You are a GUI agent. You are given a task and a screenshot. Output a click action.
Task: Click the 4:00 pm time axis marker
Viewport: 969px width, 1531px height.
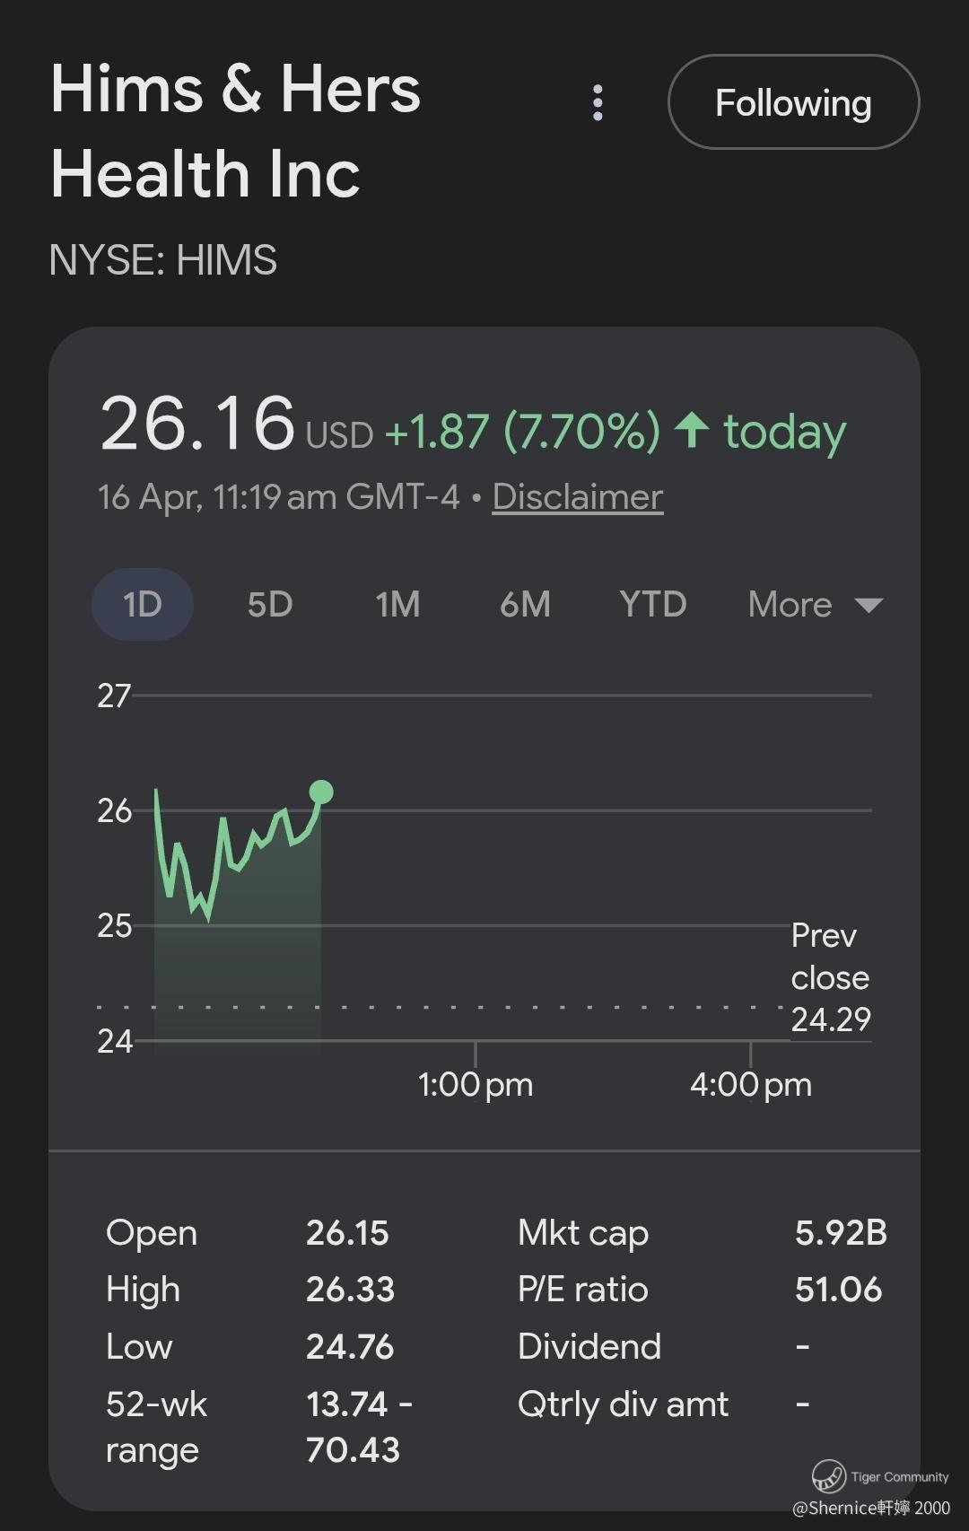pos(750,1084)
